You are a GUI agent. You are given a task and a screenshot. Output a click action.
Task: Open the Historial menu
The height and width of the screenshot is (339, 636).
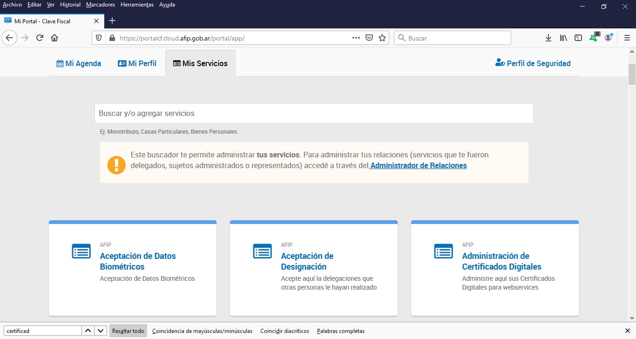pos(70,5)
